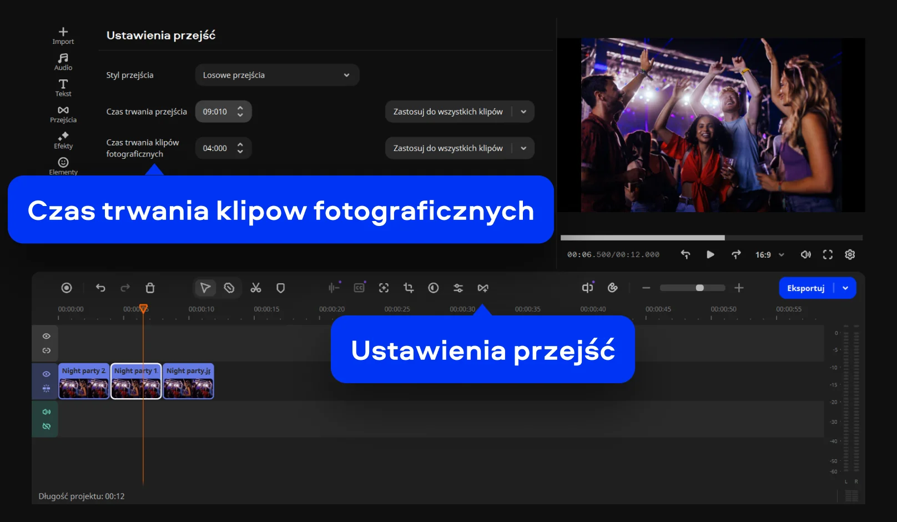The width and height of the screenshot is (897, 522).
Task: Open transition settings icon in toolbar
Action: tap(483, 288)
